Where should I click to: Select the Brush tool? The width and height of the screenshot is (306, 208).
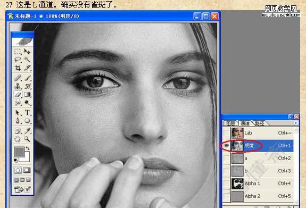[x=27, y=78]
